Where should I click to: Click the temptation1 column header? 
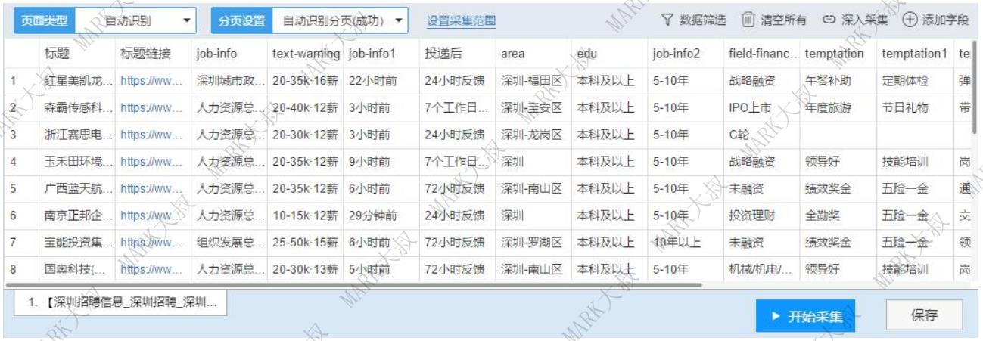tap(914, 54)
